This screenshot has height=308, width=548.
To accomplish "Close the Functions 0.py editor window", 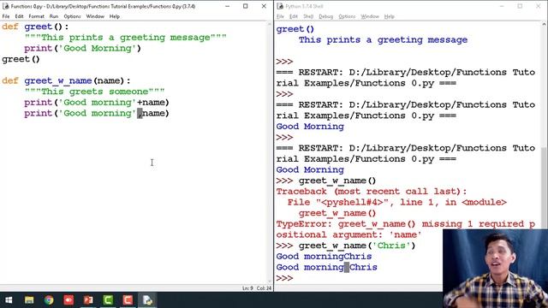I will click(264, 6).
